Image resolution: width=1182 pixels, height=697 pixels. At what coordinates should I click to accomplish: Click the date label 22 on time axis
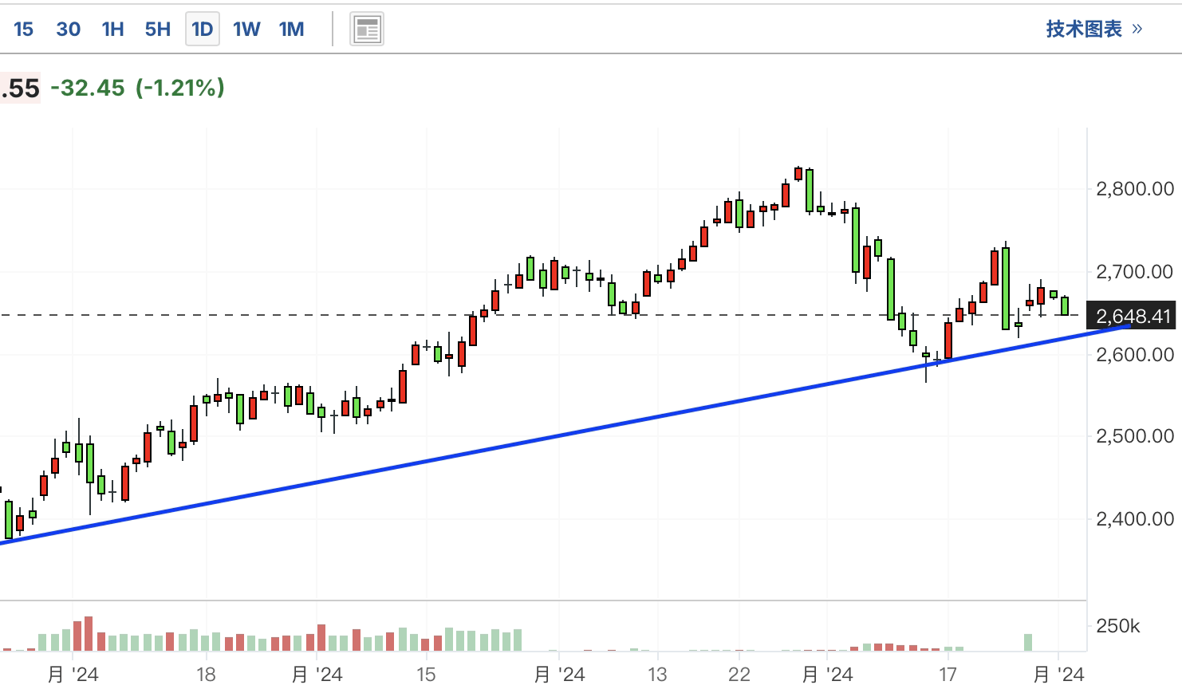(739, 675)
